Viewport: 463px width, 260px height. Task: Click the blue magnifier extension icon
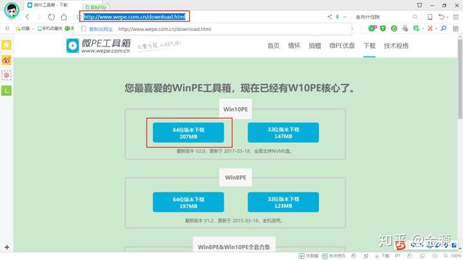point(443,28)
